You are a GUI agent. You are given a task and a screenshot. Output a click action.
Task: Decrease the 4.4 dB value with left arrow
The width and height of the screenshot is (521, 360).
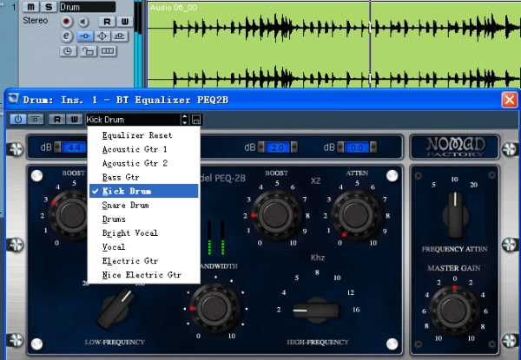tap(57, 147)
